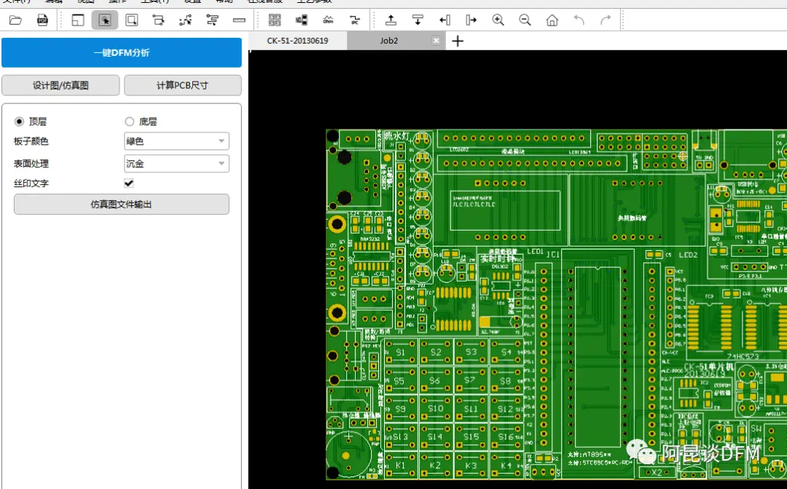The height and width of the screenshot is (489, 787).
Task: Click the K1 key label on PCB
Action: (400, 466)
